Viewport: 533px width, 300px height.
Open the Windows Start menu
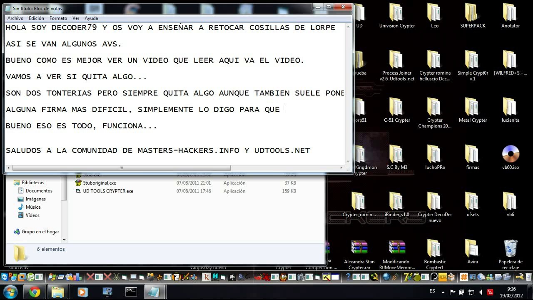(x=10, y=292)
